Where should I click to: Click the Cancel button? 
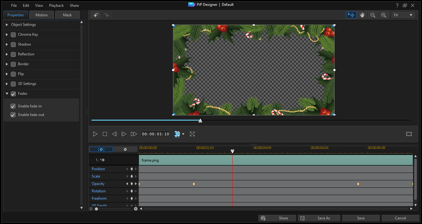[x=400, y=218]
